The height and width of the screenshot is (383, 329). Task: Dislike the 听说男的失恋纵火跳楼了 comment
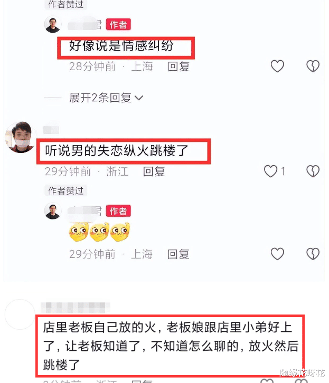[x=313, y=171]
